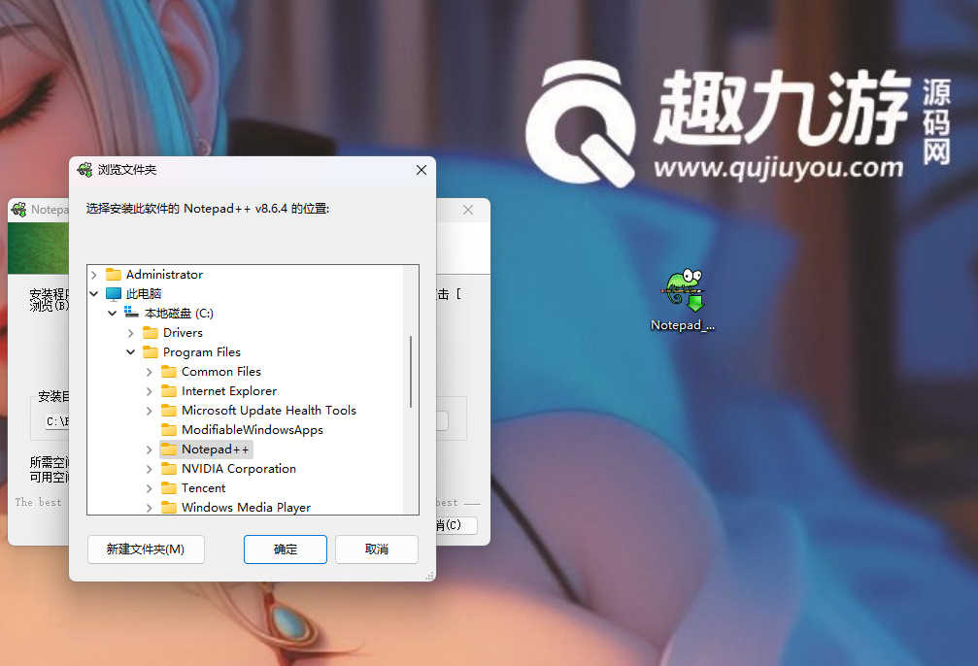Expand the Tencent folder node
978x666 pixels.
click(149, 487)
